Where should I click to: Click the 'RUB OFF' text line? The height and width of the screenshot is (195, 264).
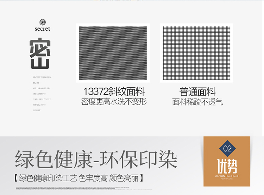click(x=37, y=110)
